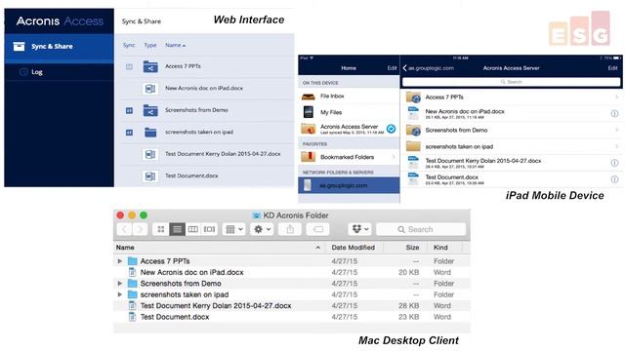Click shared folder icon for Access 7 PPTs in web list
Screen dimensions: 625x351
click(x=150, y=67)
